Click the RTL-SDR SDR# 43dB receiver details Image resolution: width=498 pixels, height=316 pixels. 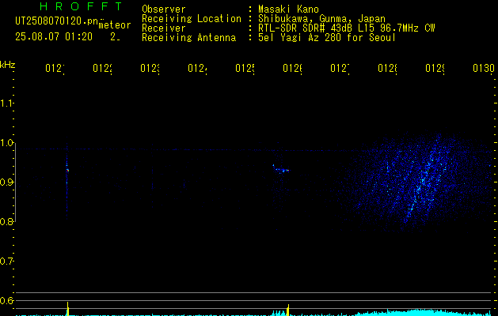(347, 28)
